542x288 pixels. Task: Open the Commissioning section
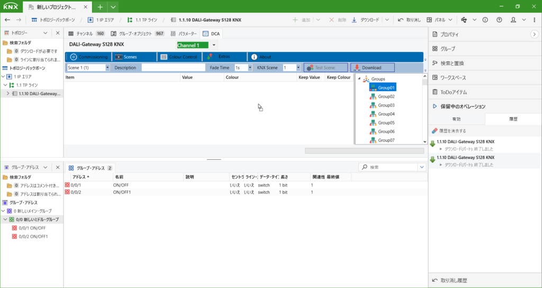point(89,57)
